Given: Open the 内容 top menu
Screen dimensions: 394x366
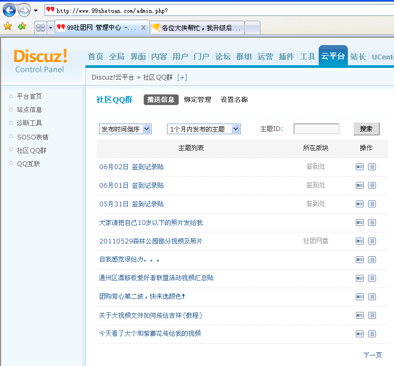Looking at the screenshot, I should [x=159, y=57].
